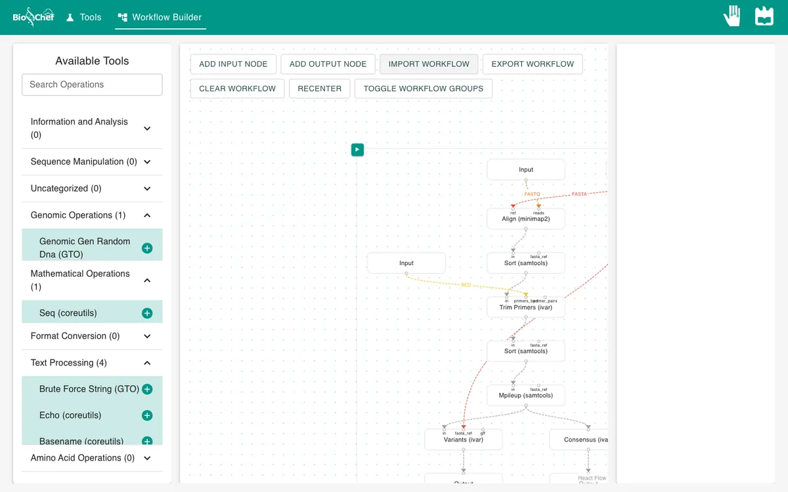Open the Tools tab
The width and height of the screenshot is (788, 492).
[83, 17]
